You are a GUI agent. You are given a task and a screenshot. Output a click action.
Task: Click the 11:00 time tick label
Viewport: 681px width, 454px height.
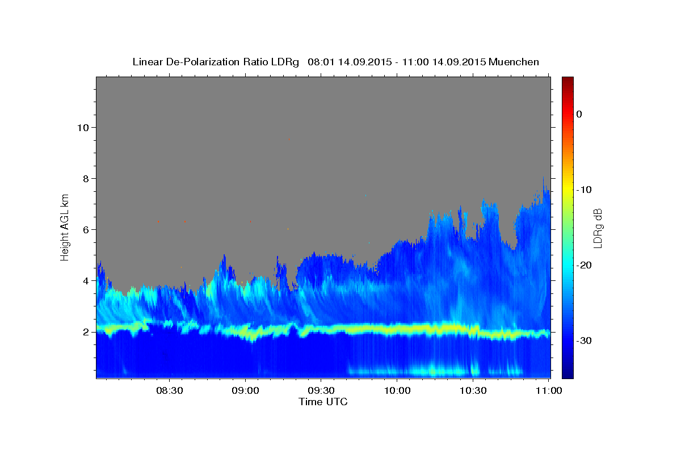tap(548, 390)
